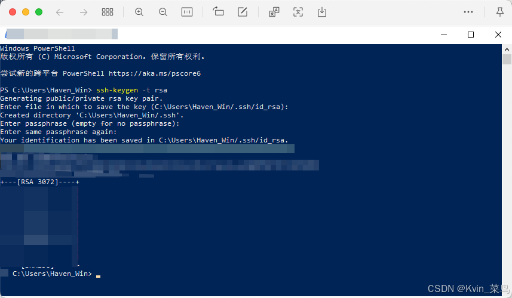Click the https://aka.ms/pscore6 link text
The width and height of the screenshot is (512, 298).
coord(155,73)
